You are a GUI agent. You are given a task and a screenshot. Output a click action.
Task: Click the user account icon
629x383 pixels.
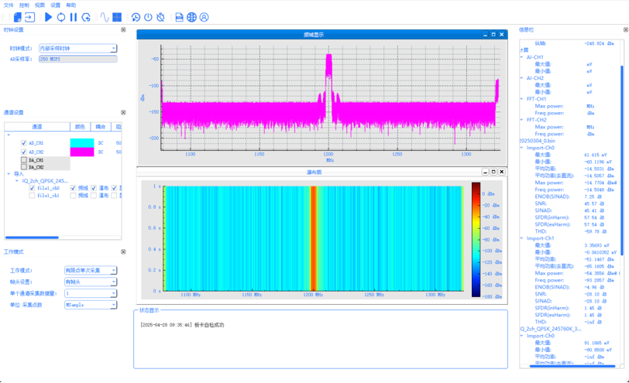(x=204, y=17)
